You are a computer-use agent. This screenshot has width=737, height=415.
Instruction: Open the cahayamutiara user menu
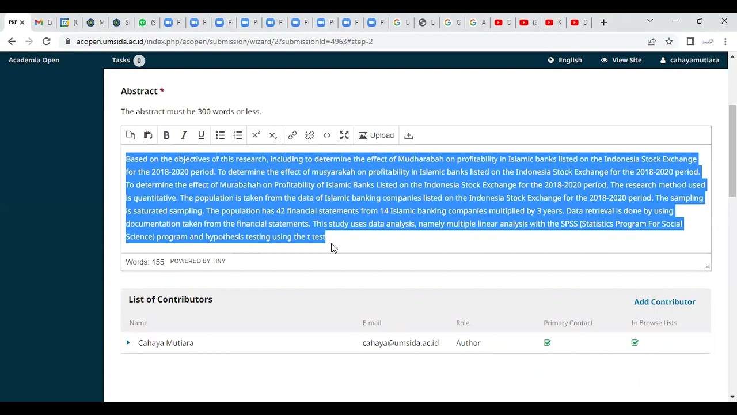click(689, 60)
